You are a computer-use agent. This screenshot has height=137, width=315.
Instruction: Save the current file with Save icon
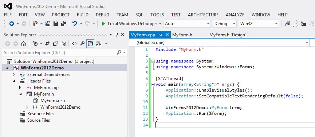pyautogui.click(x=56, y=24)
